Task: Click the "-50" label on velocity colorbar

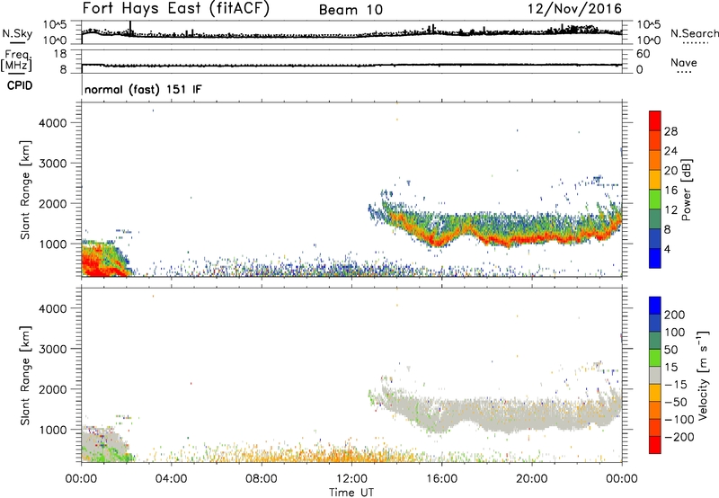Action: [x=676, y=402]
